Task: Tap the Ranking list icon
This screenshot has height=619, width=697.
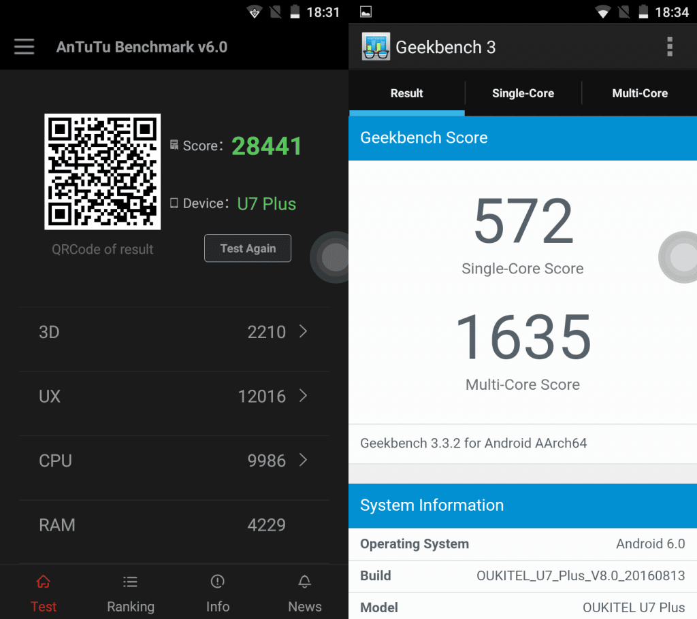Action: pyautogui.click(x=130, y=581)
